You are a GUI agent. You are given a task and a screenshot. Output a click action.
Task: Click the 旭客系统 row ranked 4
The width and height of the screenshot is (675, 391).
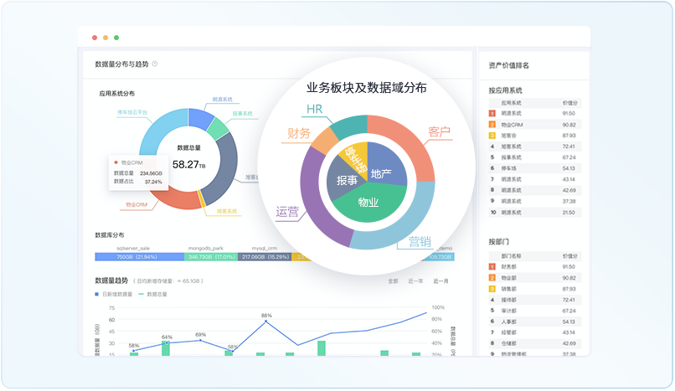coord(535,147)
